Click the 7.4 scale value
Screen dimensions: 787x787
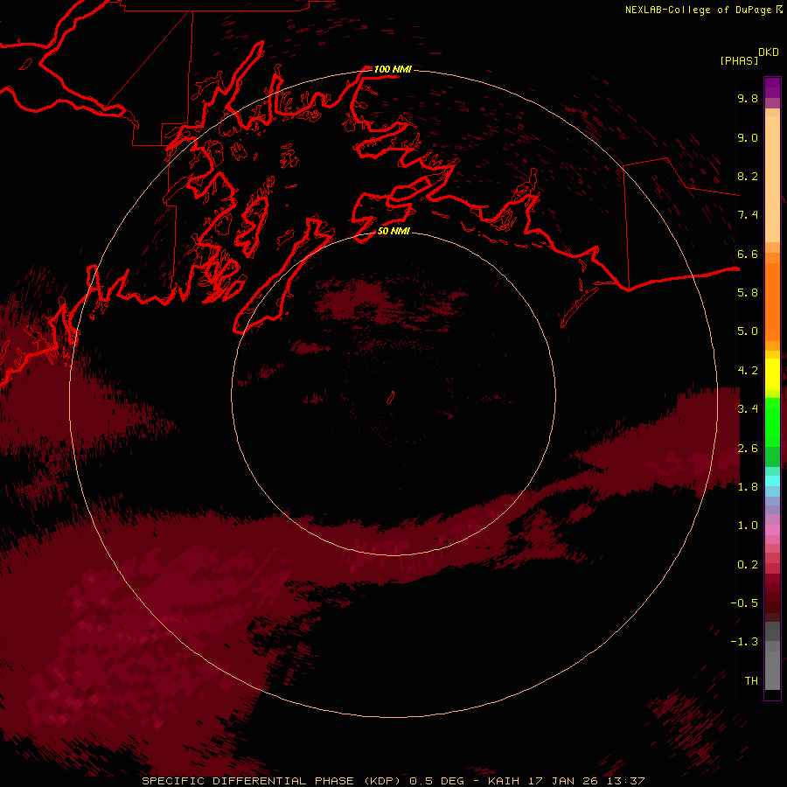(x=748, y=215)
